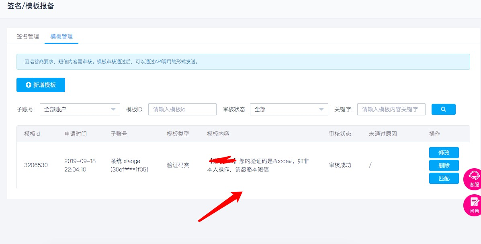Click the 模板类型 column header
This screenshot has width=481, height=244.
click(178, 134)
